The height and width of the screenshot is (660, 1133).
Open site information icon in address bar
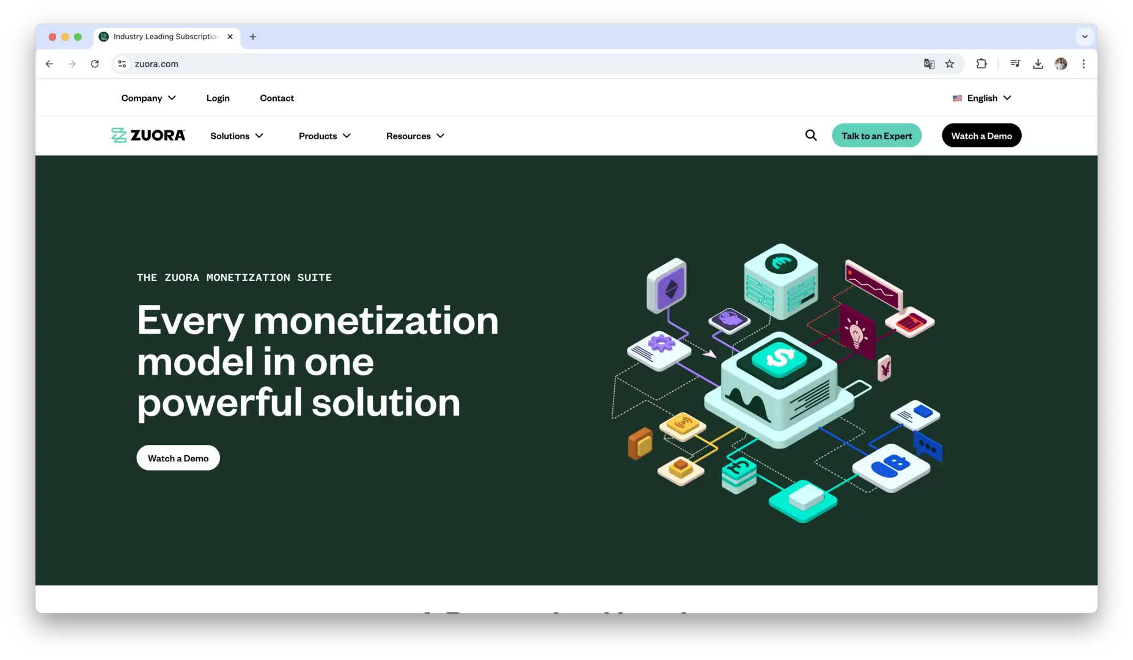coord(122,64)
